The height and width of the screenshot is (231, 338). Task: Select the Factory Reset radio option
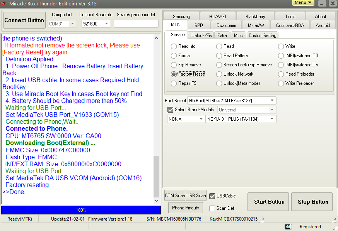(x=174, y=74)
